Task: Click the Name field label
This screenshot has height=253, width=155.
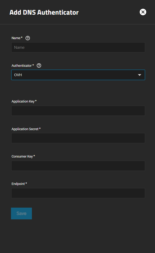Action: (x=16, y=38)
